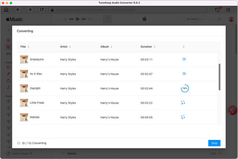
Task: Click duration 00:02:47 for As It Was
Action: pos(147,74)
